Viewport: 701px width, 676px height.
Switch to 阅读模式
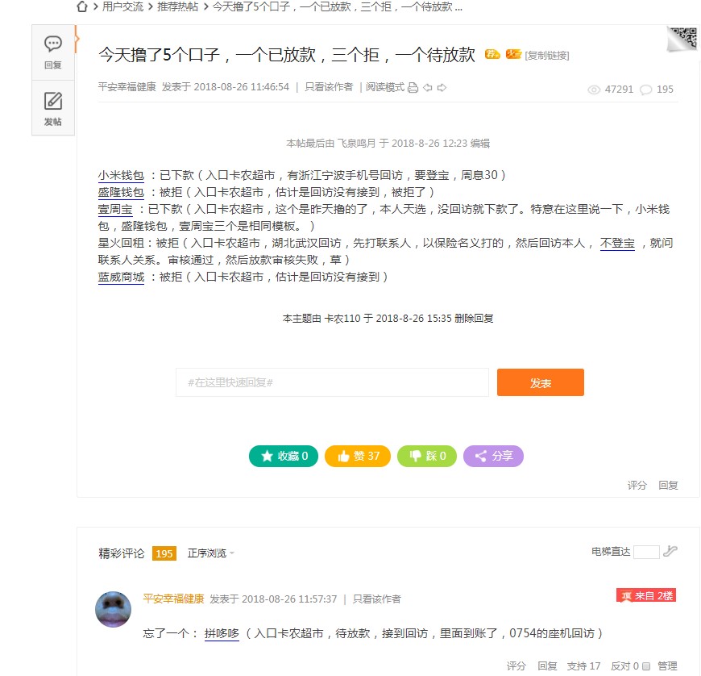384,87
